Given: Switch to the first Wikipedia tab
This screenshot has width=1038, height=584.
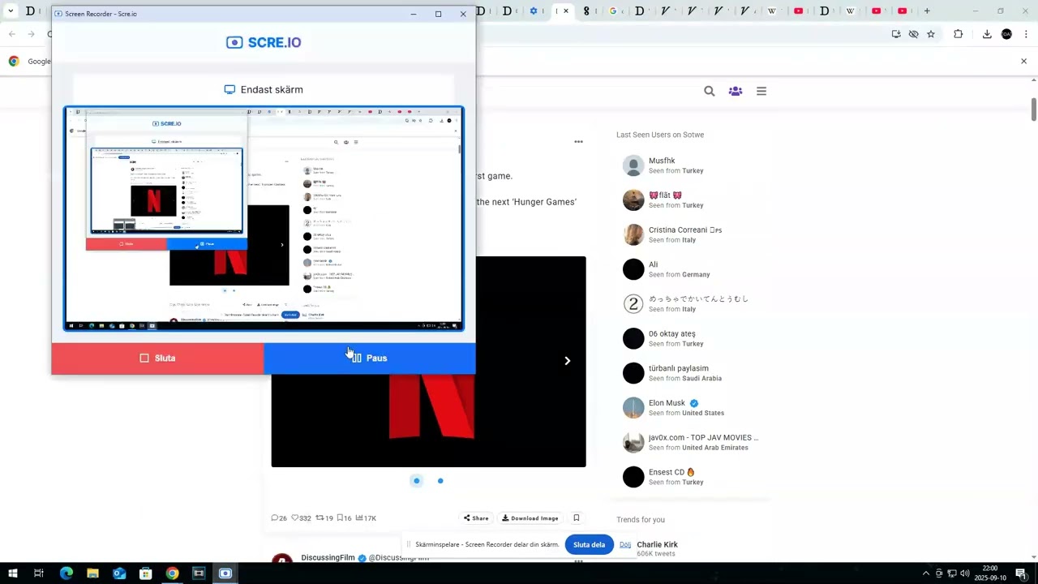Looking at the screenshot, I should click(772, 11).
